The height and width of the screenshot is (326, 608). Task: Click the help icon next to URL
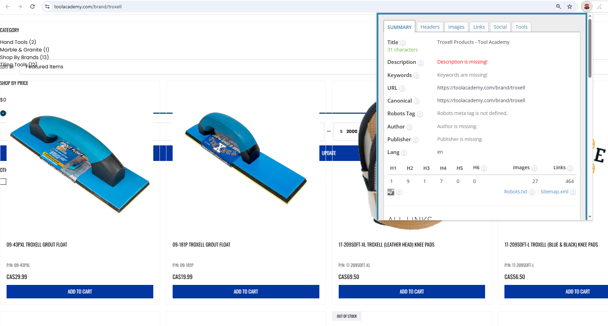402,88
